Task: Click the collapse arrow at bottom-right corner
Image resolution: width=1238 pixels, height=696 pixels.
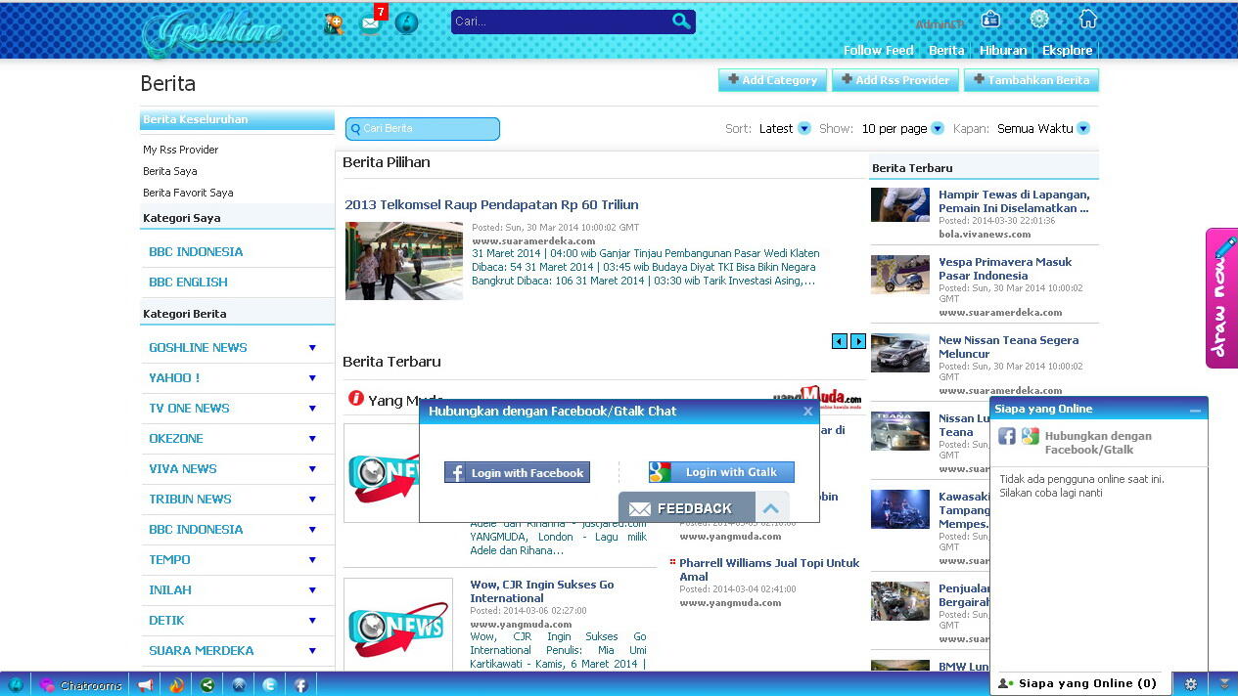Action: tap(1224, 684)
